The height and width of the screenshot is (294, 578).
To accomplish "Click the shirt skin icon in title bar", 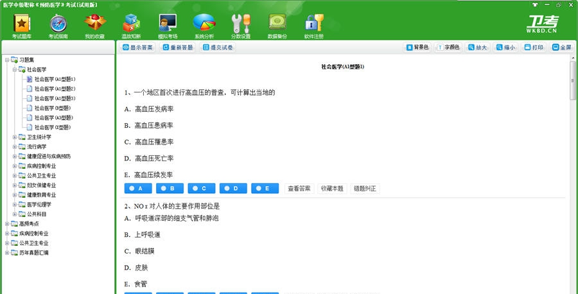I will 535,4.
